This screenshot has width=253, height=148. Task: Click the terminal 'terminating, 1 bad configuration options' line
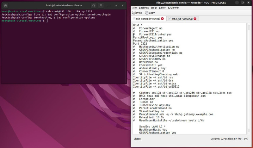point(48,18)
